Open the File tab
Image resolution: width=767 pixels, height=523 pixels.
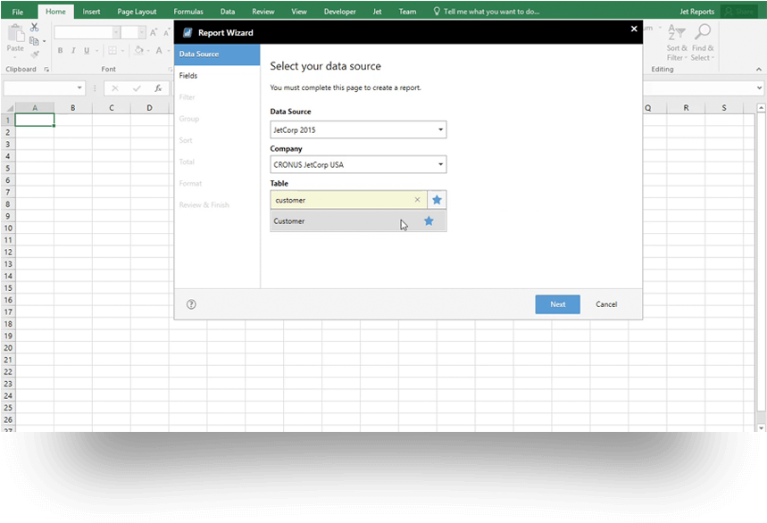click(x=17, y=12)
